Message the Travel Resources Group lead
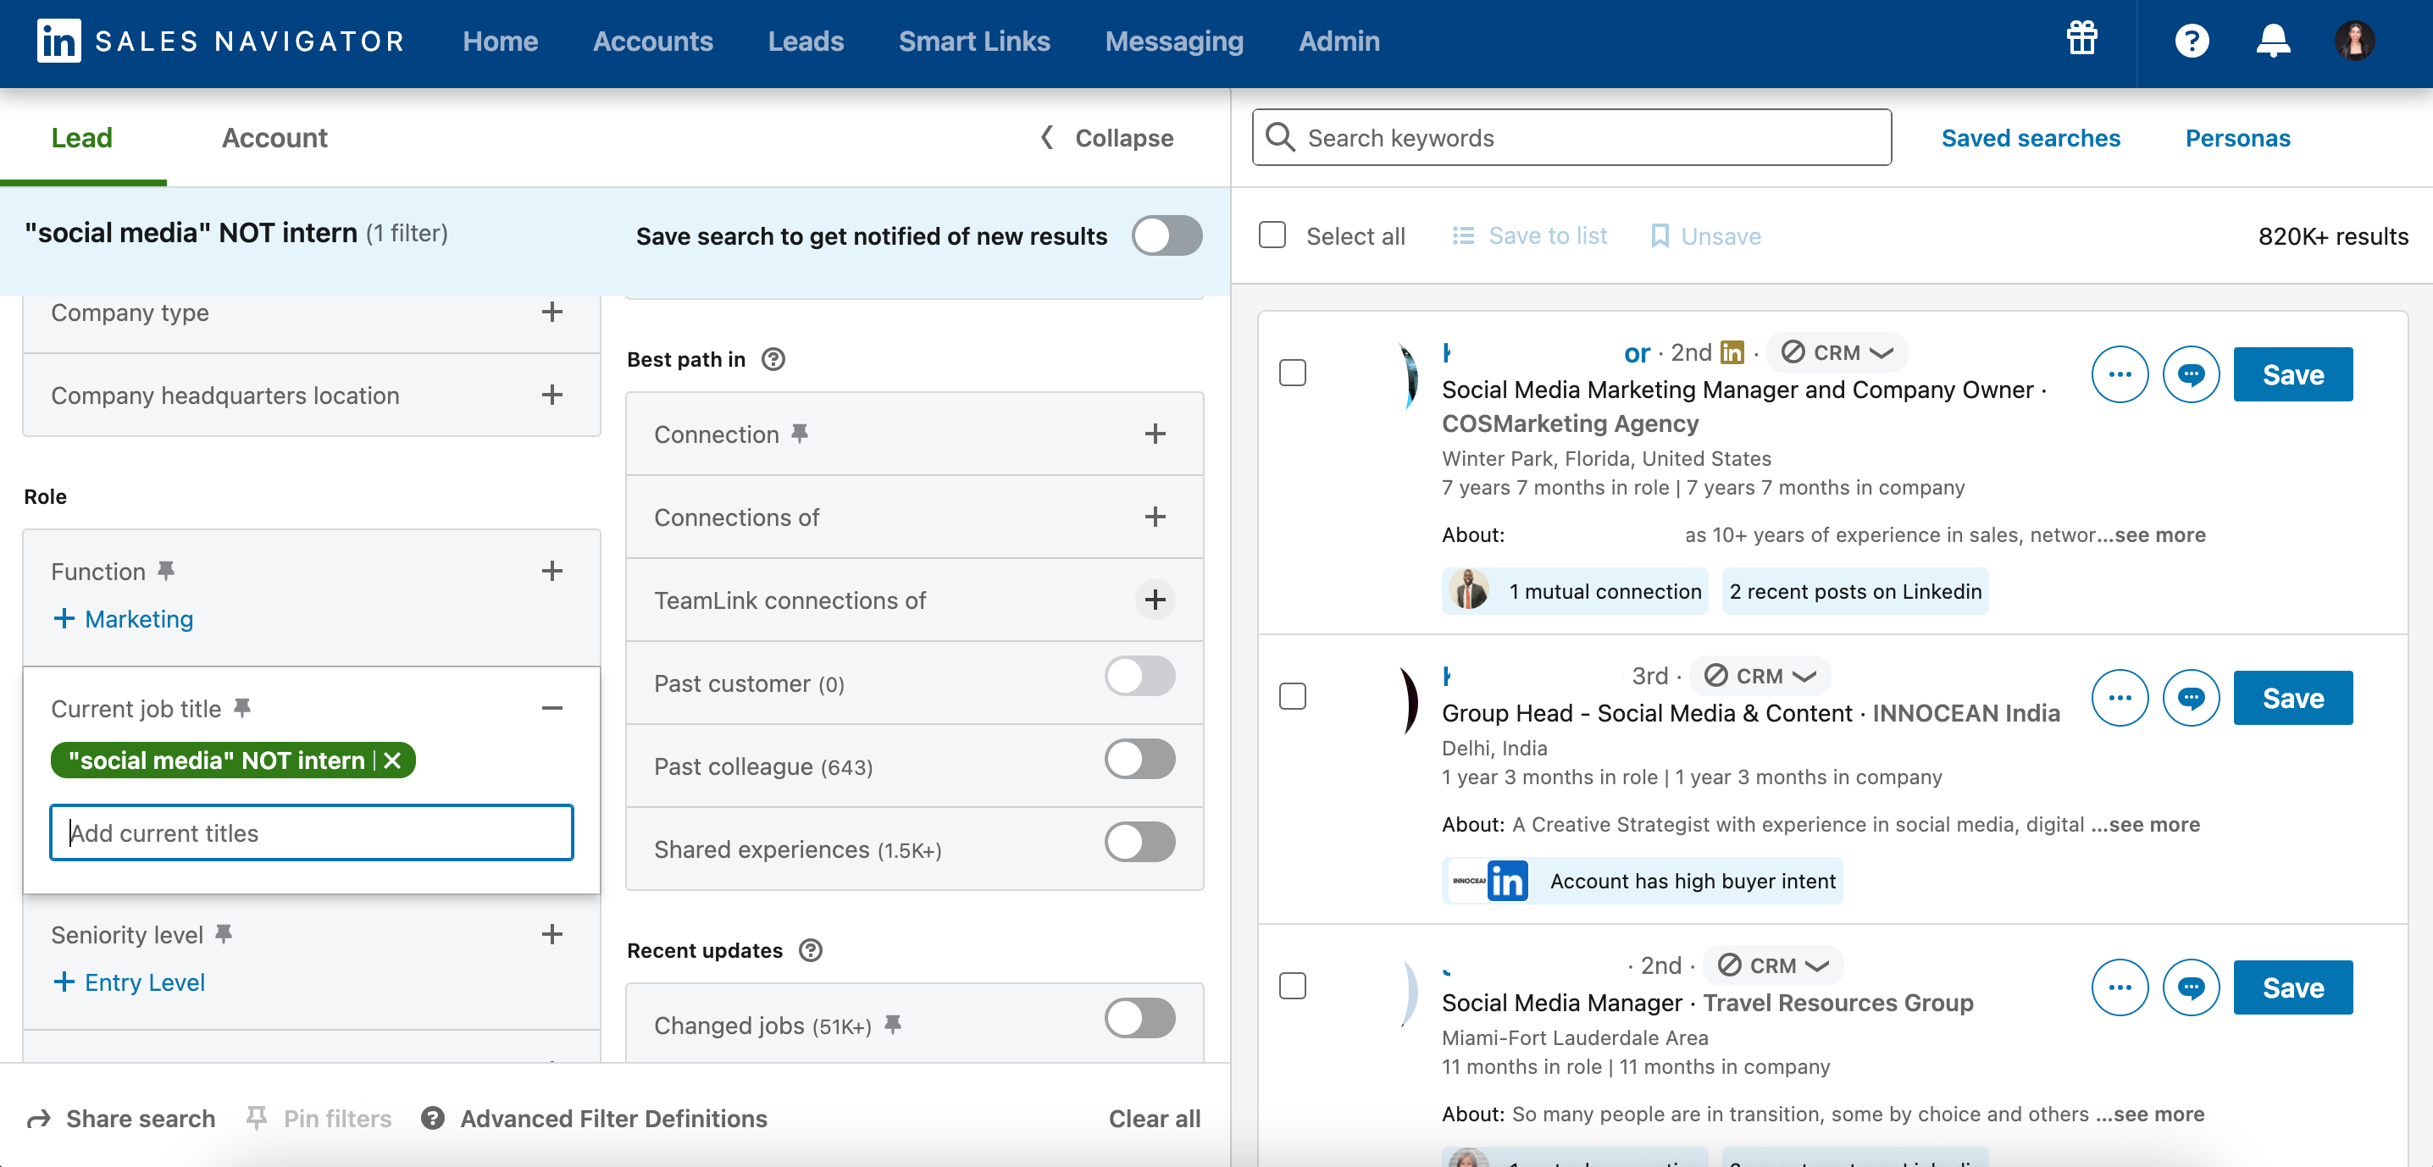The height and width of the screenshot is (1167, 2433). tap(2190, 987)
